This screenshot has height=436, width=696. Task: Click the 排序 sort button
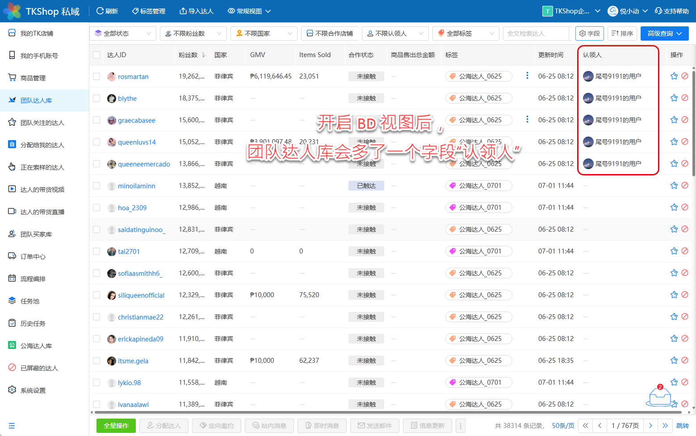click(x=622, y=33)
